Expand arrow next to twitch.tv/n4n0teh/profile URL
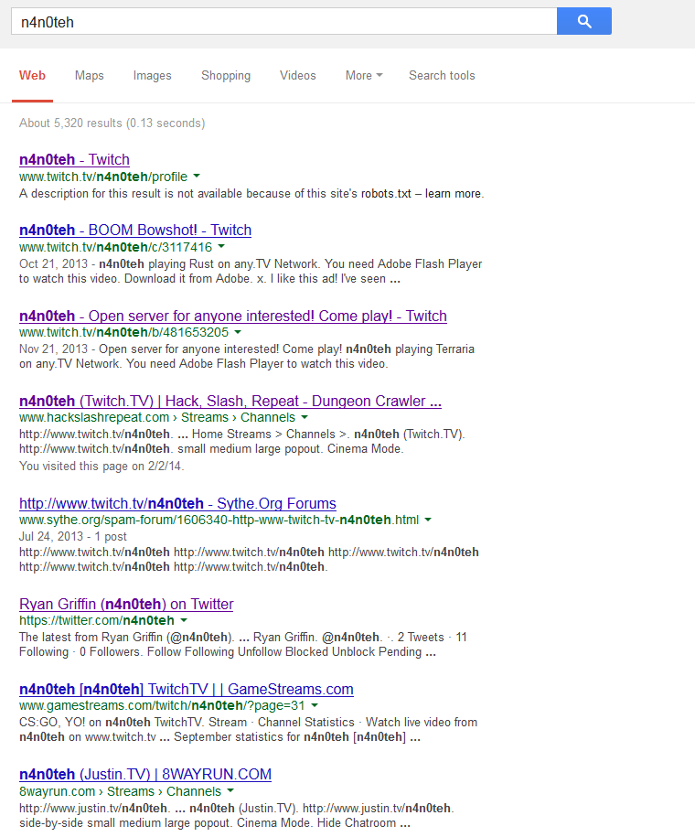695x837 pixels. coord(197,176)
